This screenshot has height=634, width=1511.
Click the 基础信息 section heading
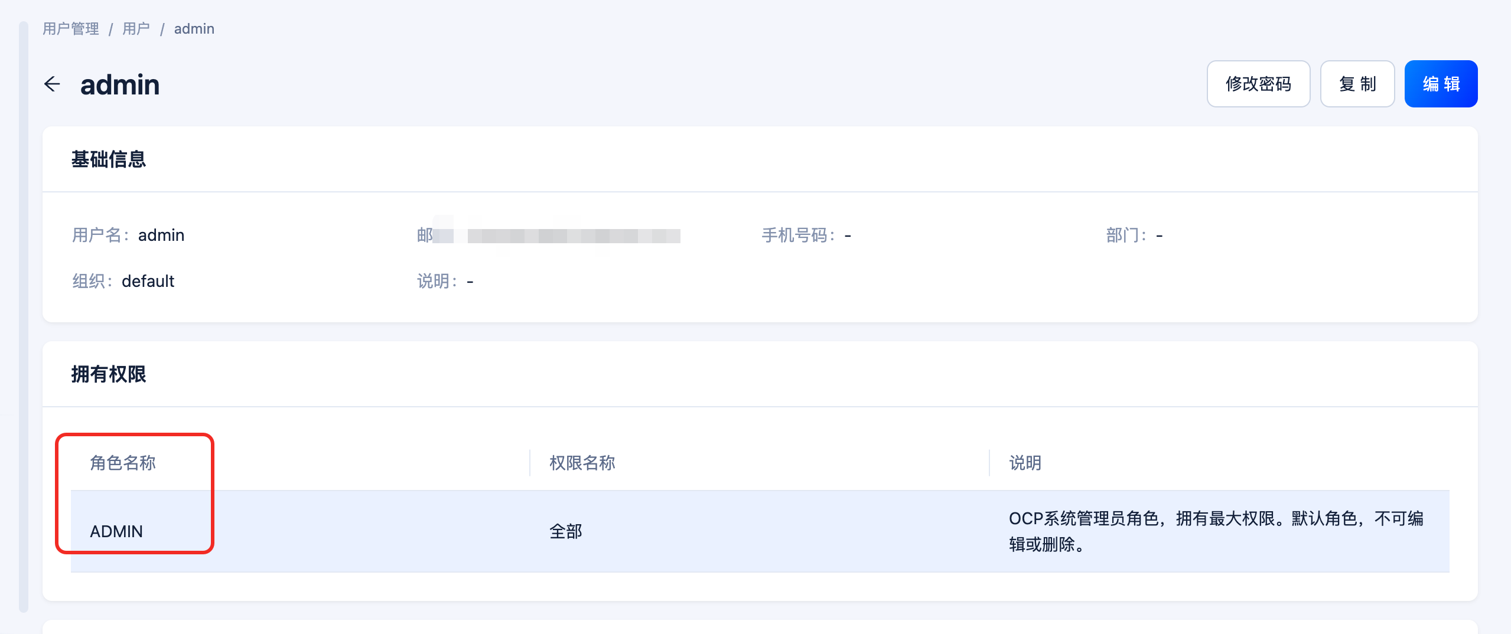click(x=109, y=159)
